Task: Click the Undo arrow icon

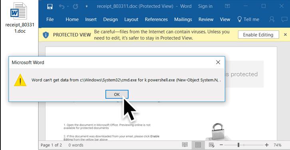Action: pyautogui.click(x=62, y=7)
